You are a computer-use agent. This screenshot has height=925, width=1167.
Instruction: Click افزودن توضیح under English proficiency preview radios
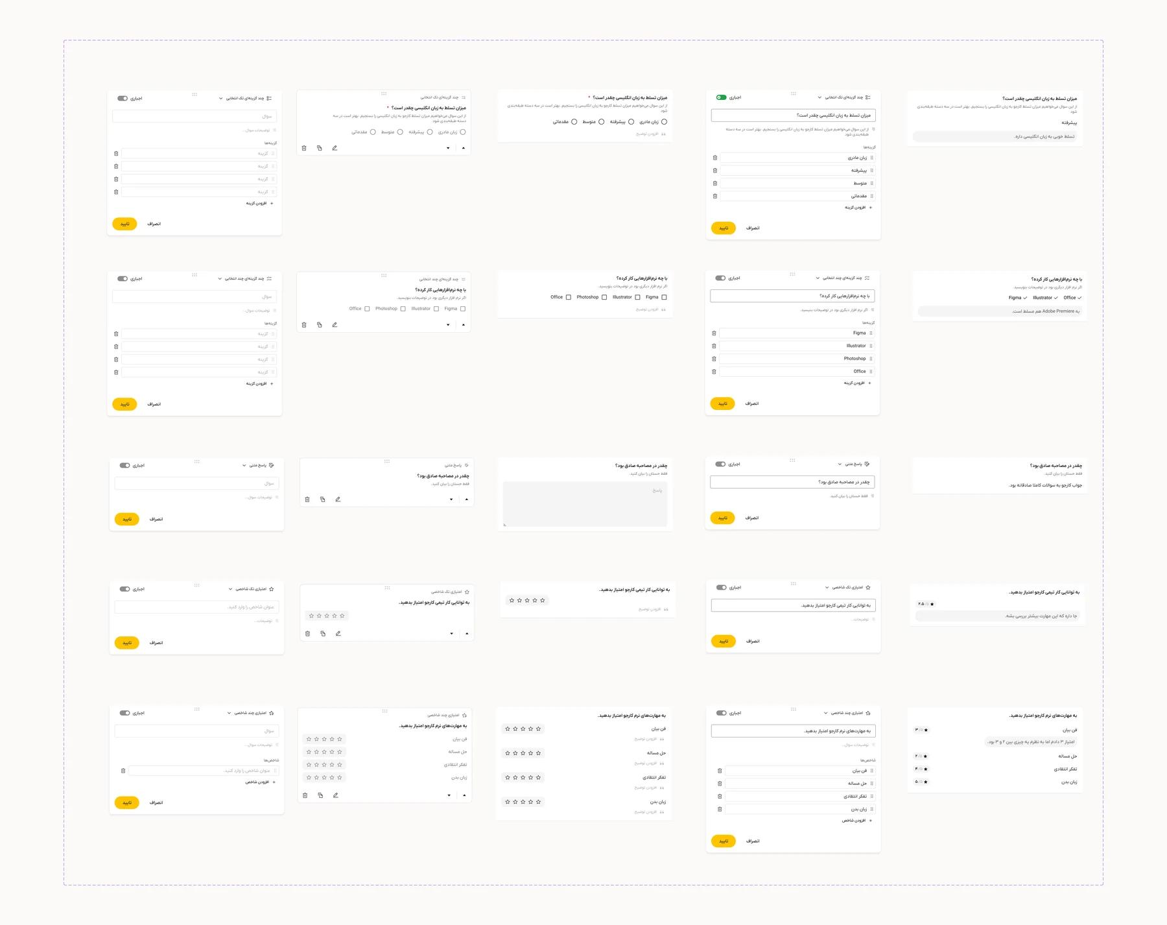pos(651,134)
